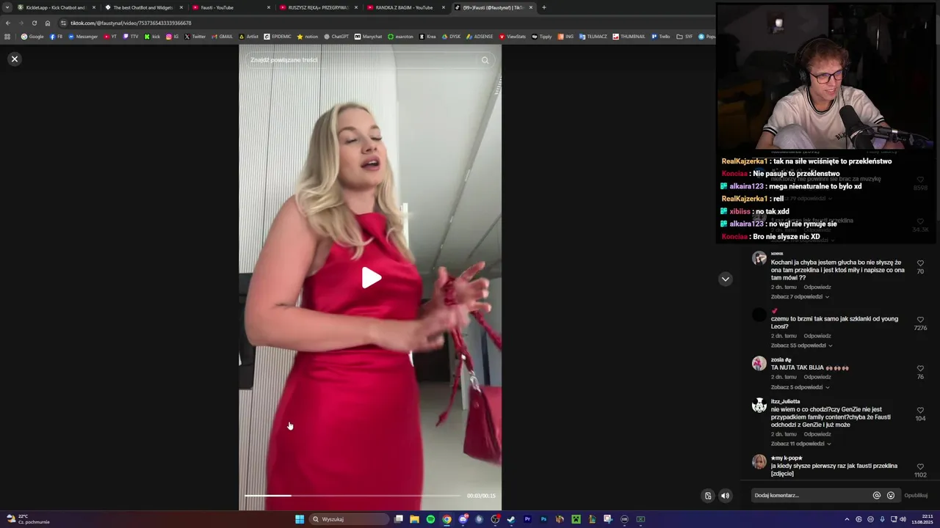Open itzz_julietta's profile avatar
This screenshot has width=940, height=528.
759,406
